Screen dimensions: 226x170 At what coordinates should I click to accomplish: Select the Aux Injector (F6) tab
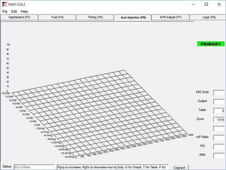tap(133, 18)
